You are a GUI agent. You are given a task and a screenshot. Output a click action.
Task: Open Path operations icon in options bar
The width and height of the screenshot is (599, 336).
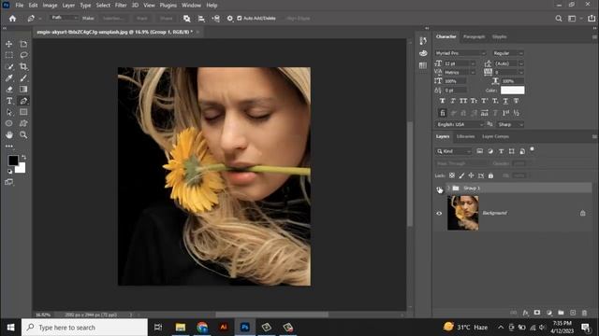186,19
